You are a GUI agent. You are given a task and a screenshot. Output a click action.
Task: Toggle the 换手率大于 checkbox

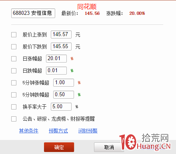[x=14, y=107]
